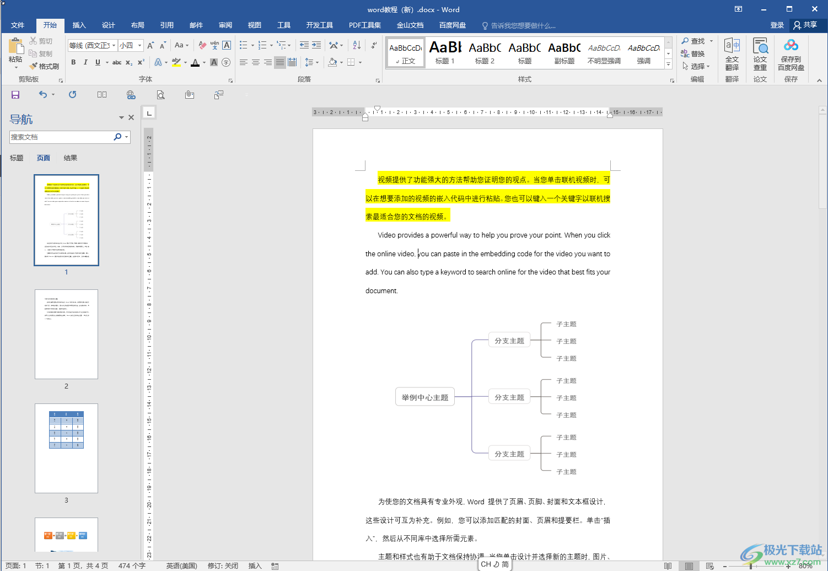
Task: Switch to Web Layout view in status bar
Action: point(709,566)
